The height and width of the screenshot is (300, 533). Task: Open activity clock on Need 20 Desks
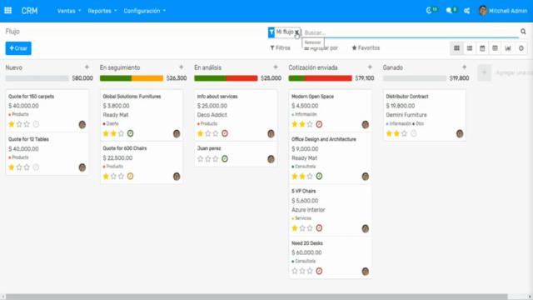(x=319, y=271)
